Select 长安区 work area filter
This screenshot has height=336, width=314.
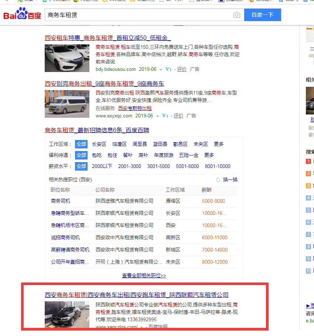[99, 144]
